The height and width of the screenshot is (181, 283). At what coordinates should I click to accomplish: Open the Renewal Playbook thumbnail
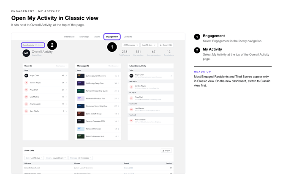point(81,129)
